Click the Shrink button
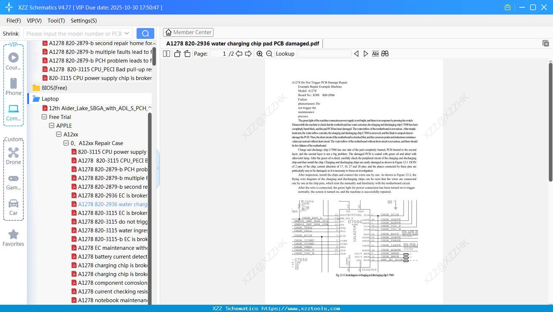Viewport: 553px width, 312px height. [x=11, y=33]
